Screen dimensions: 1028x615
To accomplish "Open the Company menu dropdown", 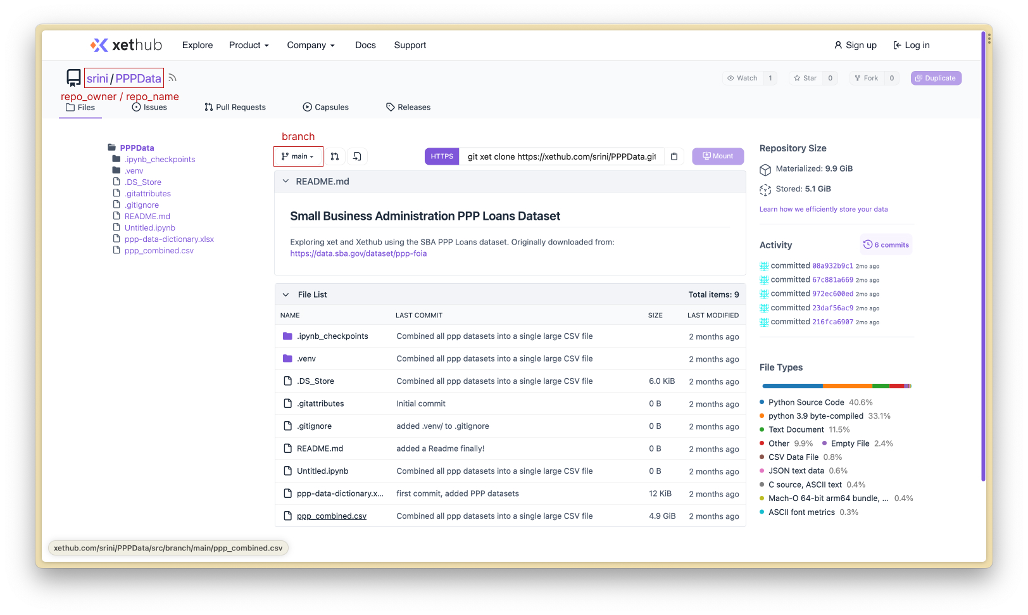I will [311, 45].
